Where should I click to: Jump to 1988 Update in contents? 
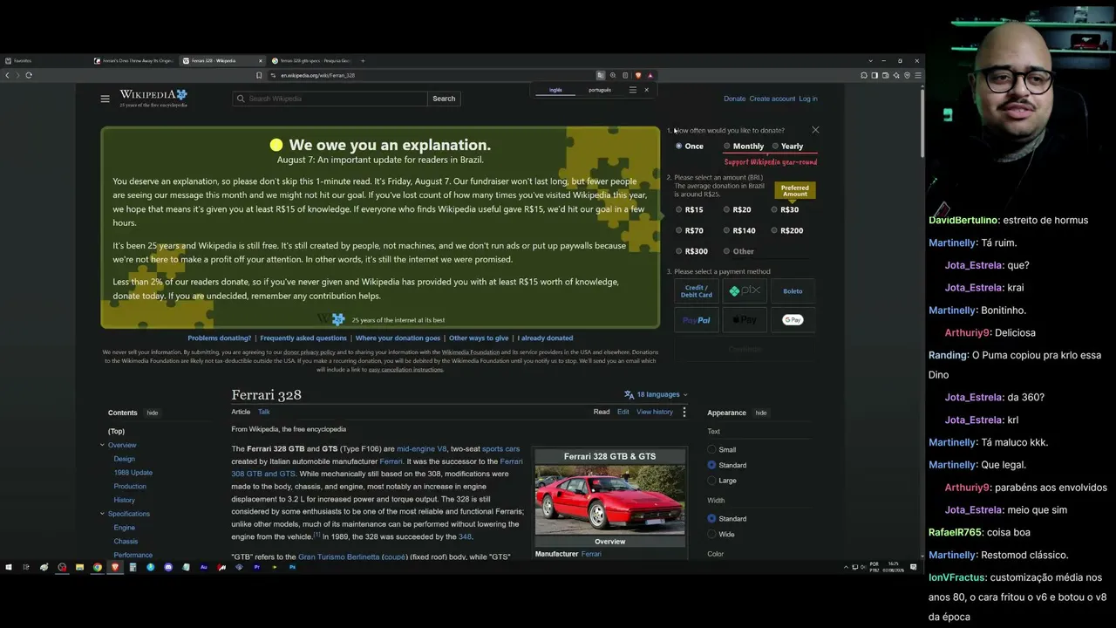[x=133, y=473]
